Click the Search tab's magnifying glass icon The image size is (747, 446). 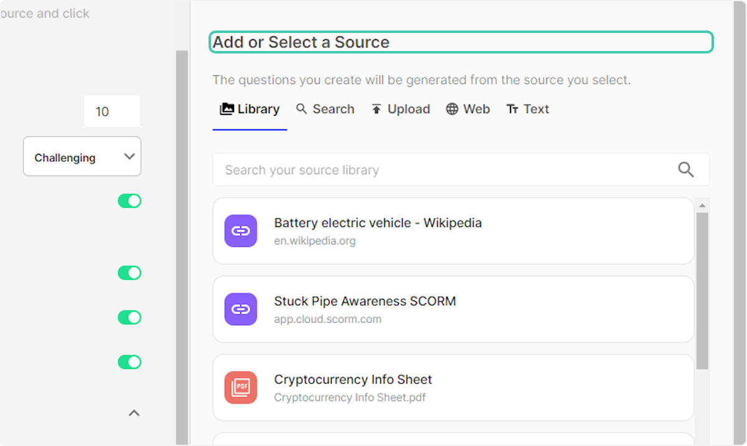coord(302,109)
